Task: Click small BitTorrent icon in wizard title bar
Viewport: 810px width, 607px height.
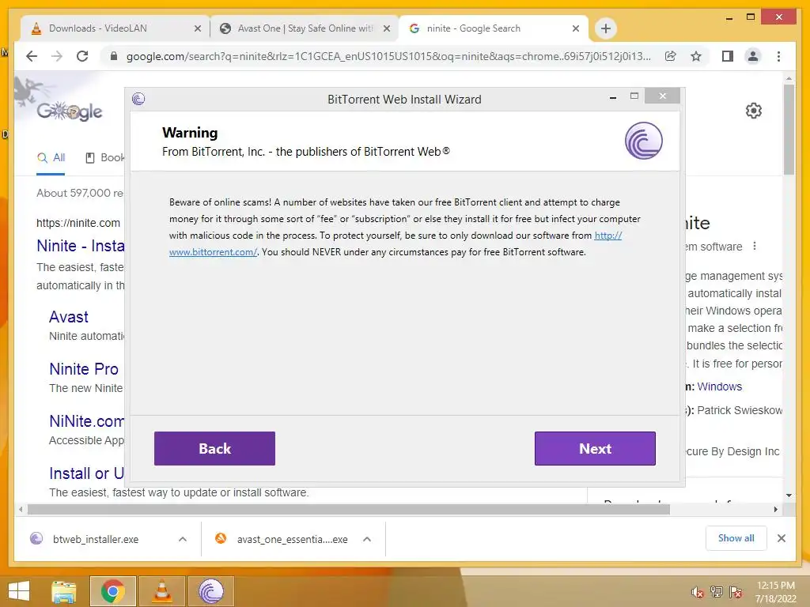Action: [138, 99]
